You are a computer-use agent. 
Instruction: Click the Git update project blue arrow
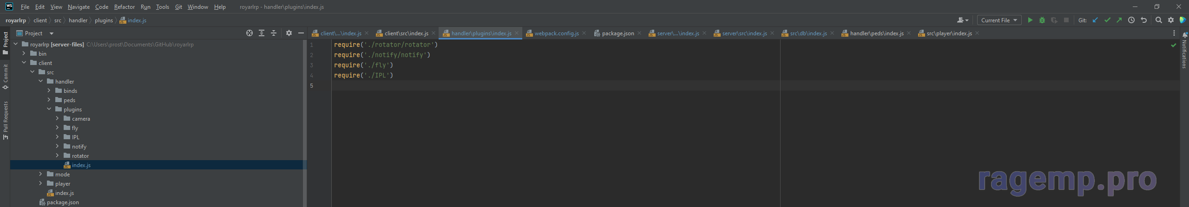click(1096, 20)
